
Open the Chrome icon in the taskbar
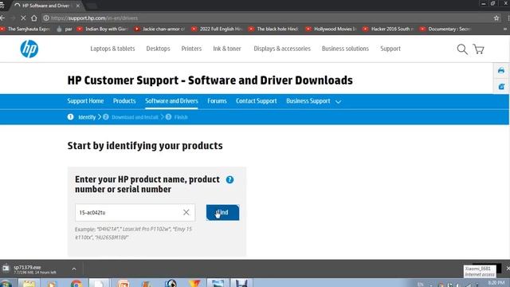pos(76,284)
